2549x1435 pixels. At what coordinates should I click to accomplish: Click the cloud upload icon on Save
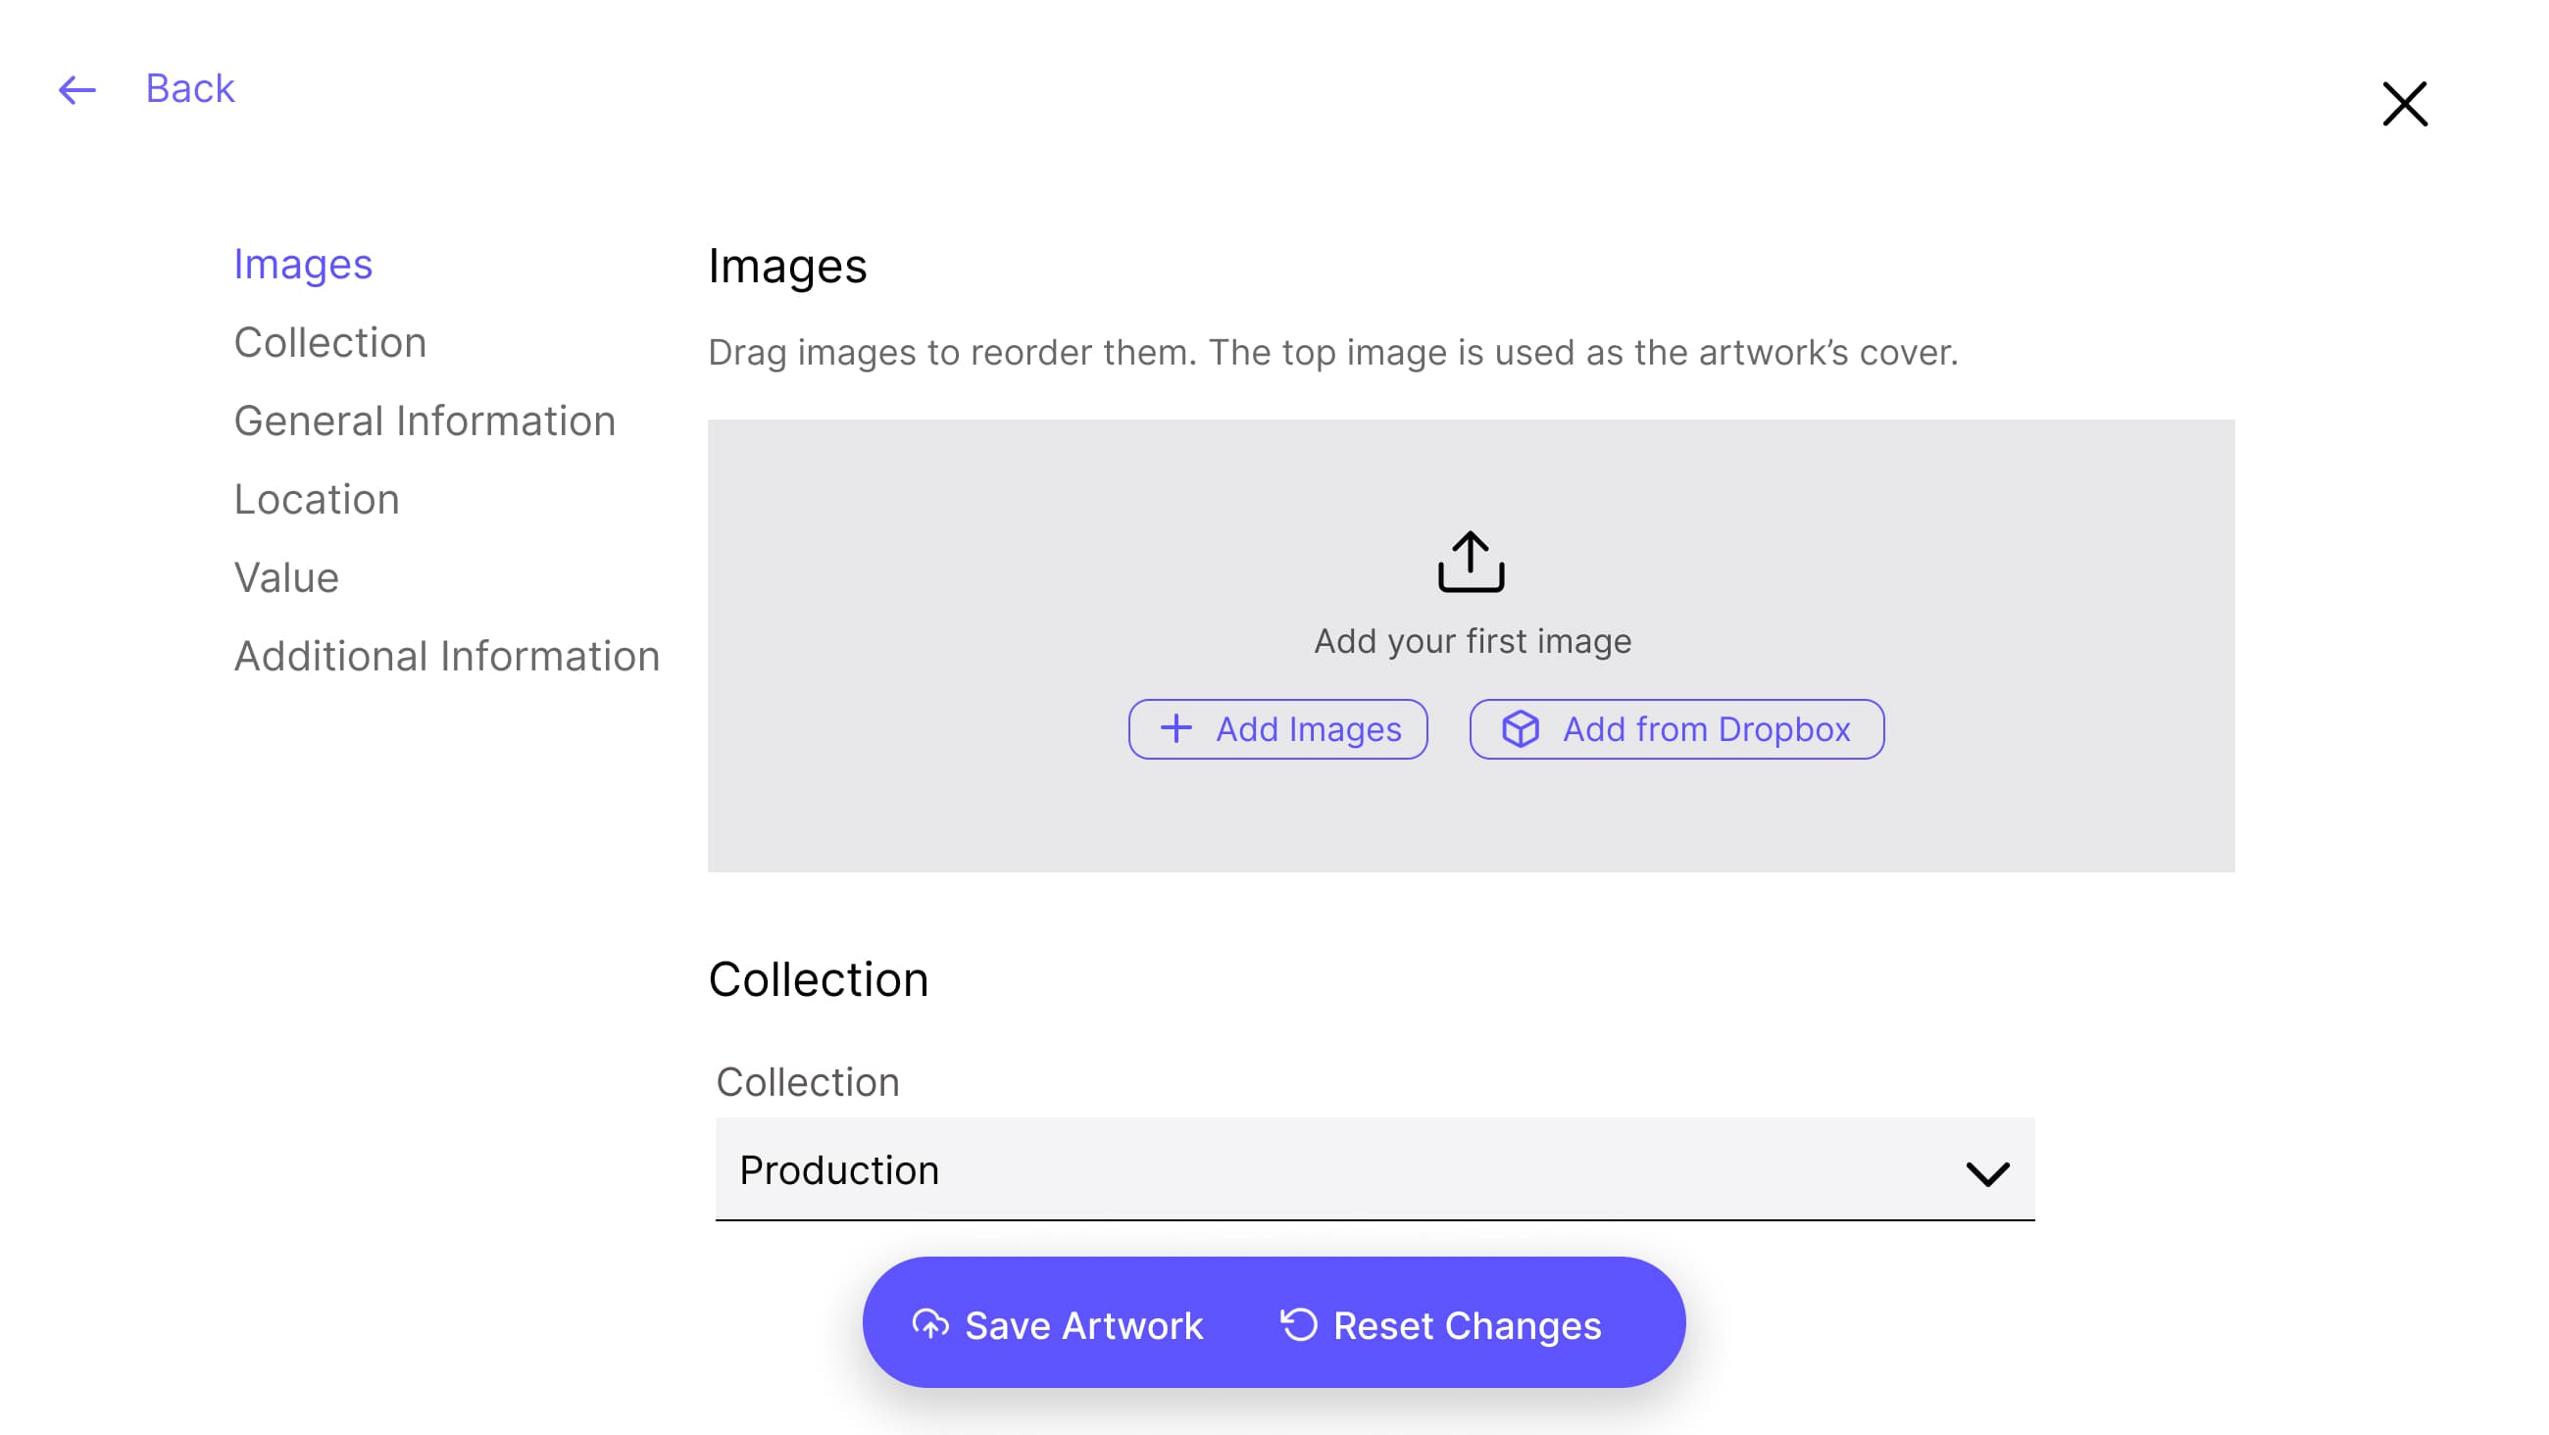(930, 1324)
